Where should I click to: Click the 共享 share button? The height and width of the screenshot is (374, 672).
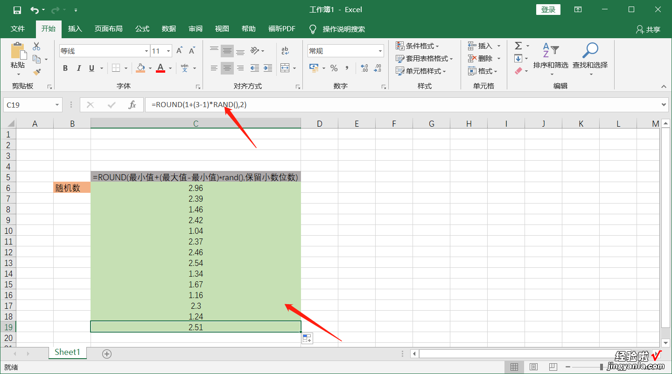(648, 29)
